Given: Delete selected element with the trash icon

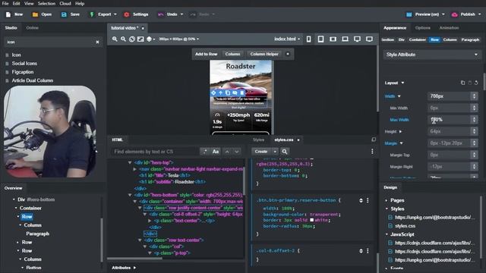Looking at the screenshot, I should pyautogui.click(x=242, y=93).
